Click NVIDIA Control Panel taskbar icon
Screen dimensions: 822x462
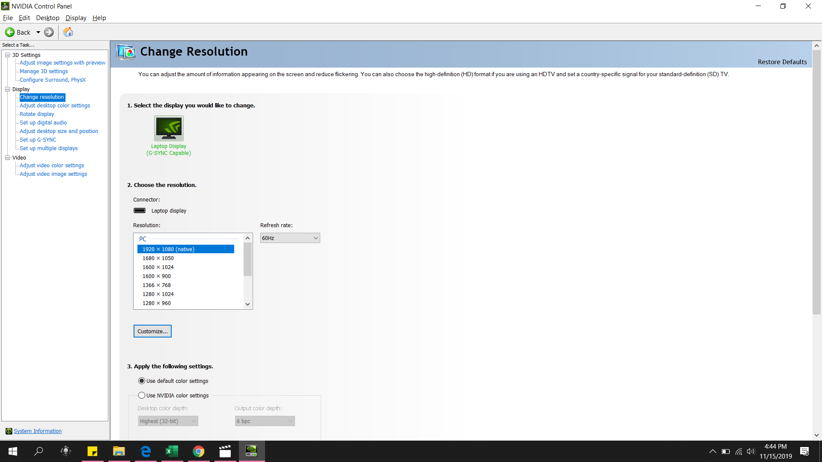click(x=252, y=451)
